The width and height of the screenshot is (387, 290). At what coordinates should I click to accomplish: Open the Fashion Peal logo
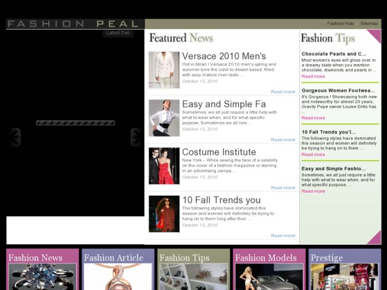click(x=73, y=24)
